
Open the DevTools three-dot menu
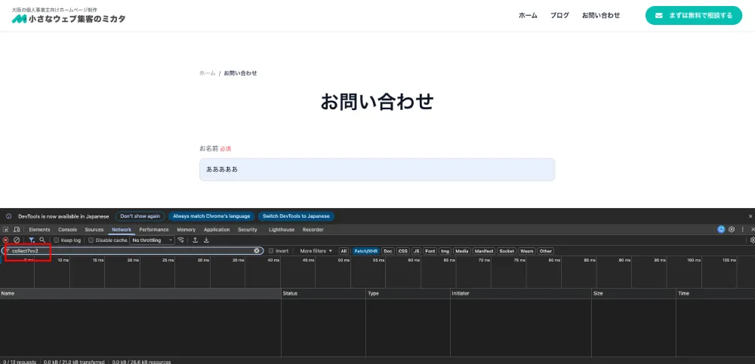[742, 229]
